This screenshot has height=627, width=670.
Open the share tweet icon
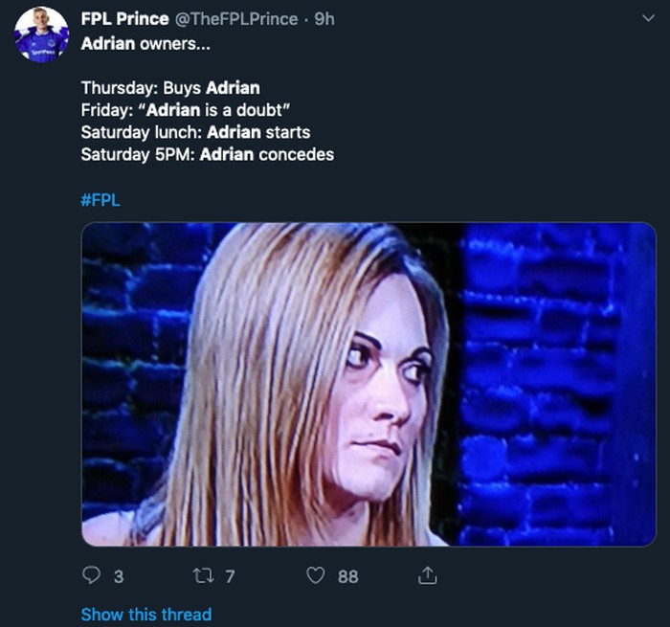(x=428, y=576)
